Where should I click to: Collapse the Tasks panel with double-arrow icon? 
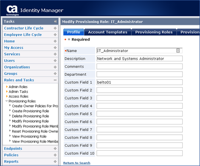[x=55, y=22]
